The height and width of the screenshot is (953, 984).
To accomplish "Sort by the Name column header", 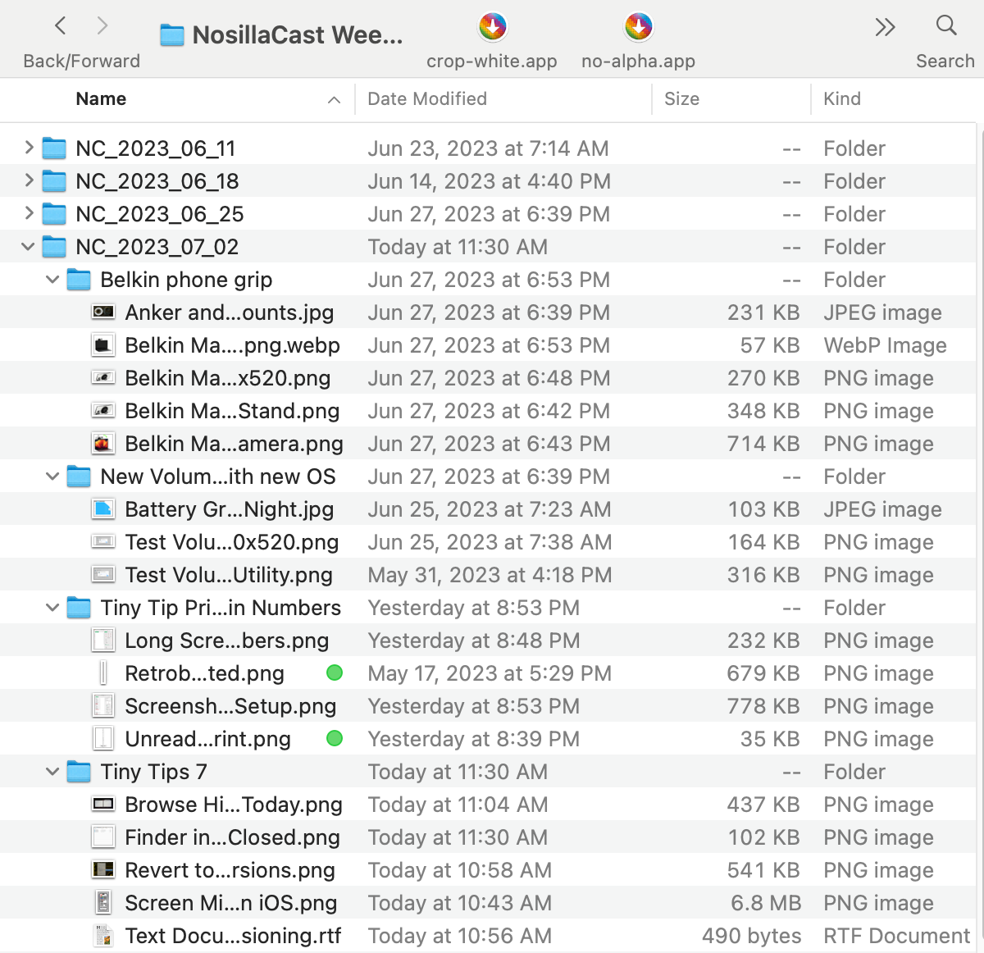I will pos(101,99).
